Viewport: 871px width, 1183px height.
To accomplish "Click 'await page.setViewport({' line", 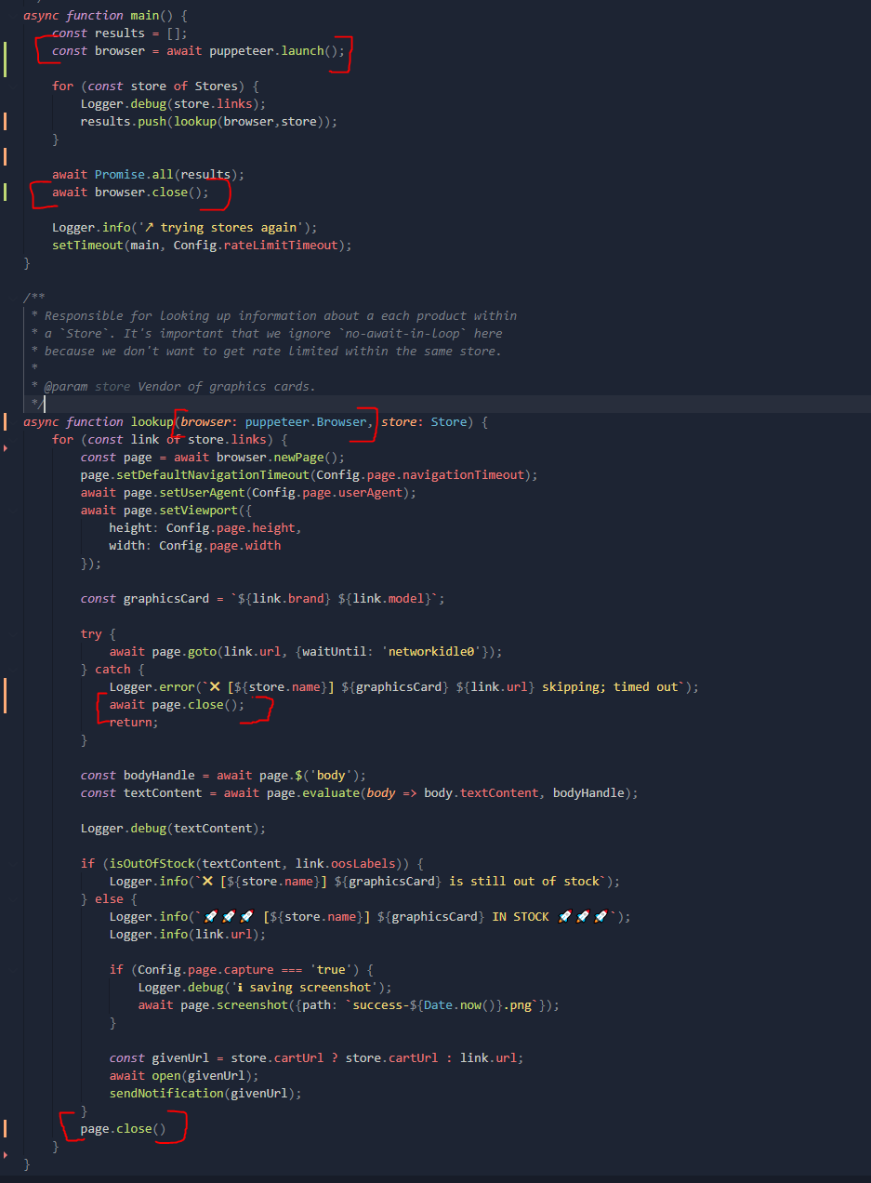I will [x=166, y=510].
